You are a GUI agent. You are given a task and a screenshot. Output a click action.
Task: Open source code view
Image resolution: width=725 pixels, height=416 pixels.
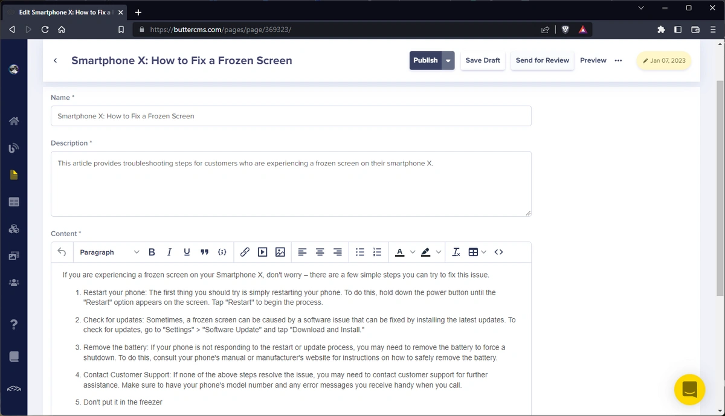tap(498, 252)
